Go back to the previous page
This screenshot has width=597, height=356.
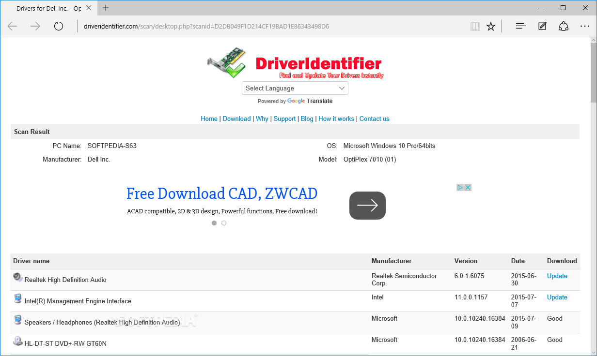[12, 26]
